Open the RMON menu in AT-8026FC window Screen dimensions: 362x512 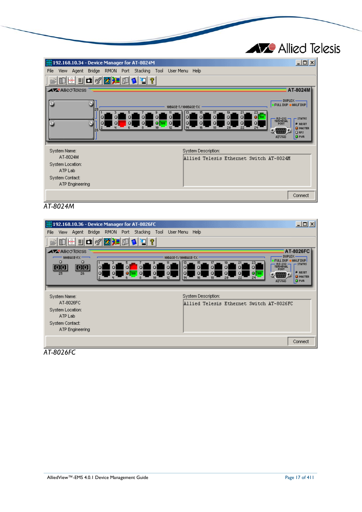click(x=111, y=232)
